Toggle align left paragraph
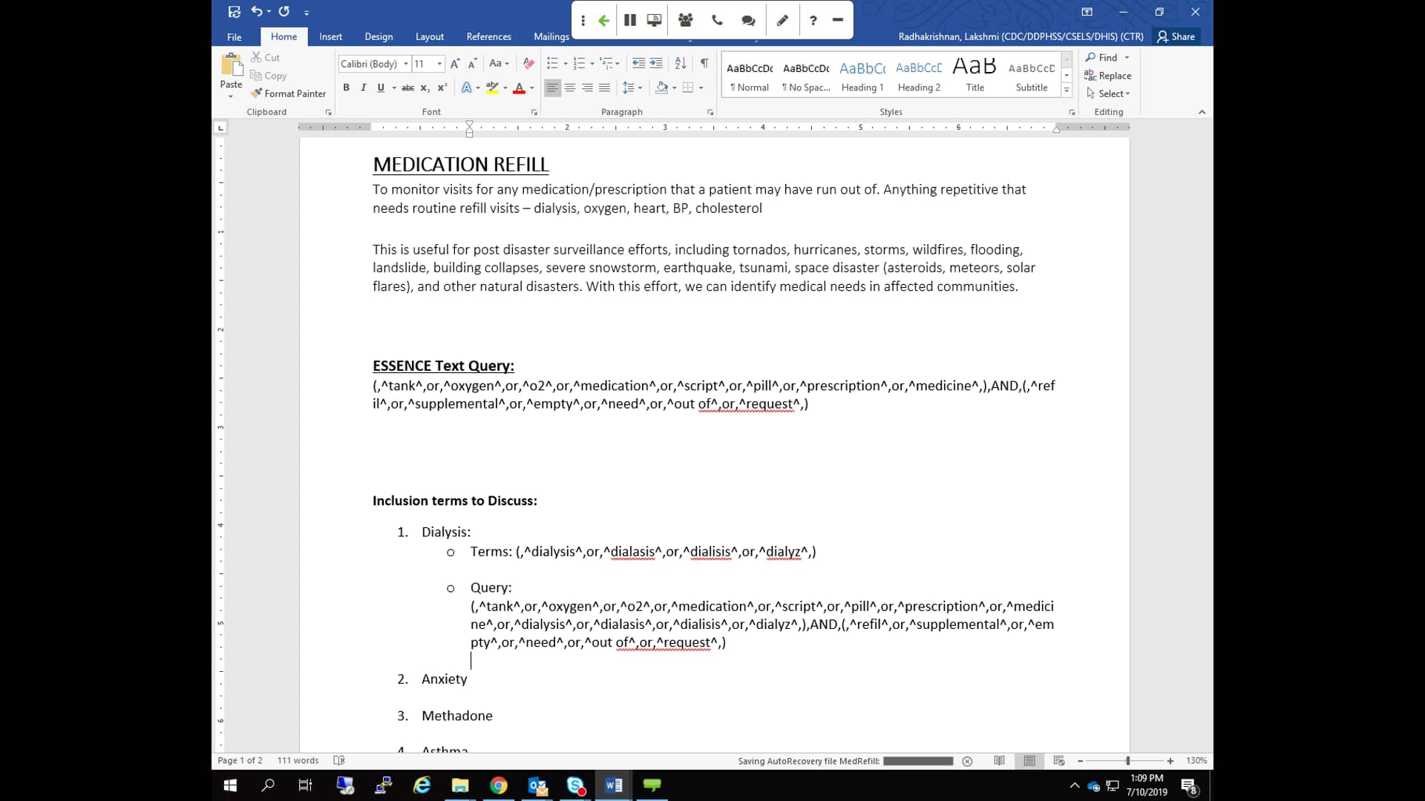Image resolution: width=1425 pixels, height=801 pixels. 552,88
